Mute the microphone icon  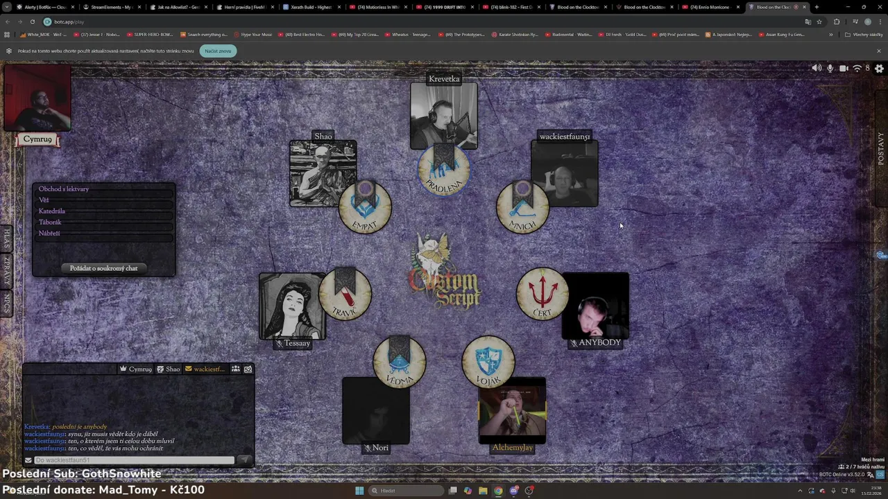830,68
